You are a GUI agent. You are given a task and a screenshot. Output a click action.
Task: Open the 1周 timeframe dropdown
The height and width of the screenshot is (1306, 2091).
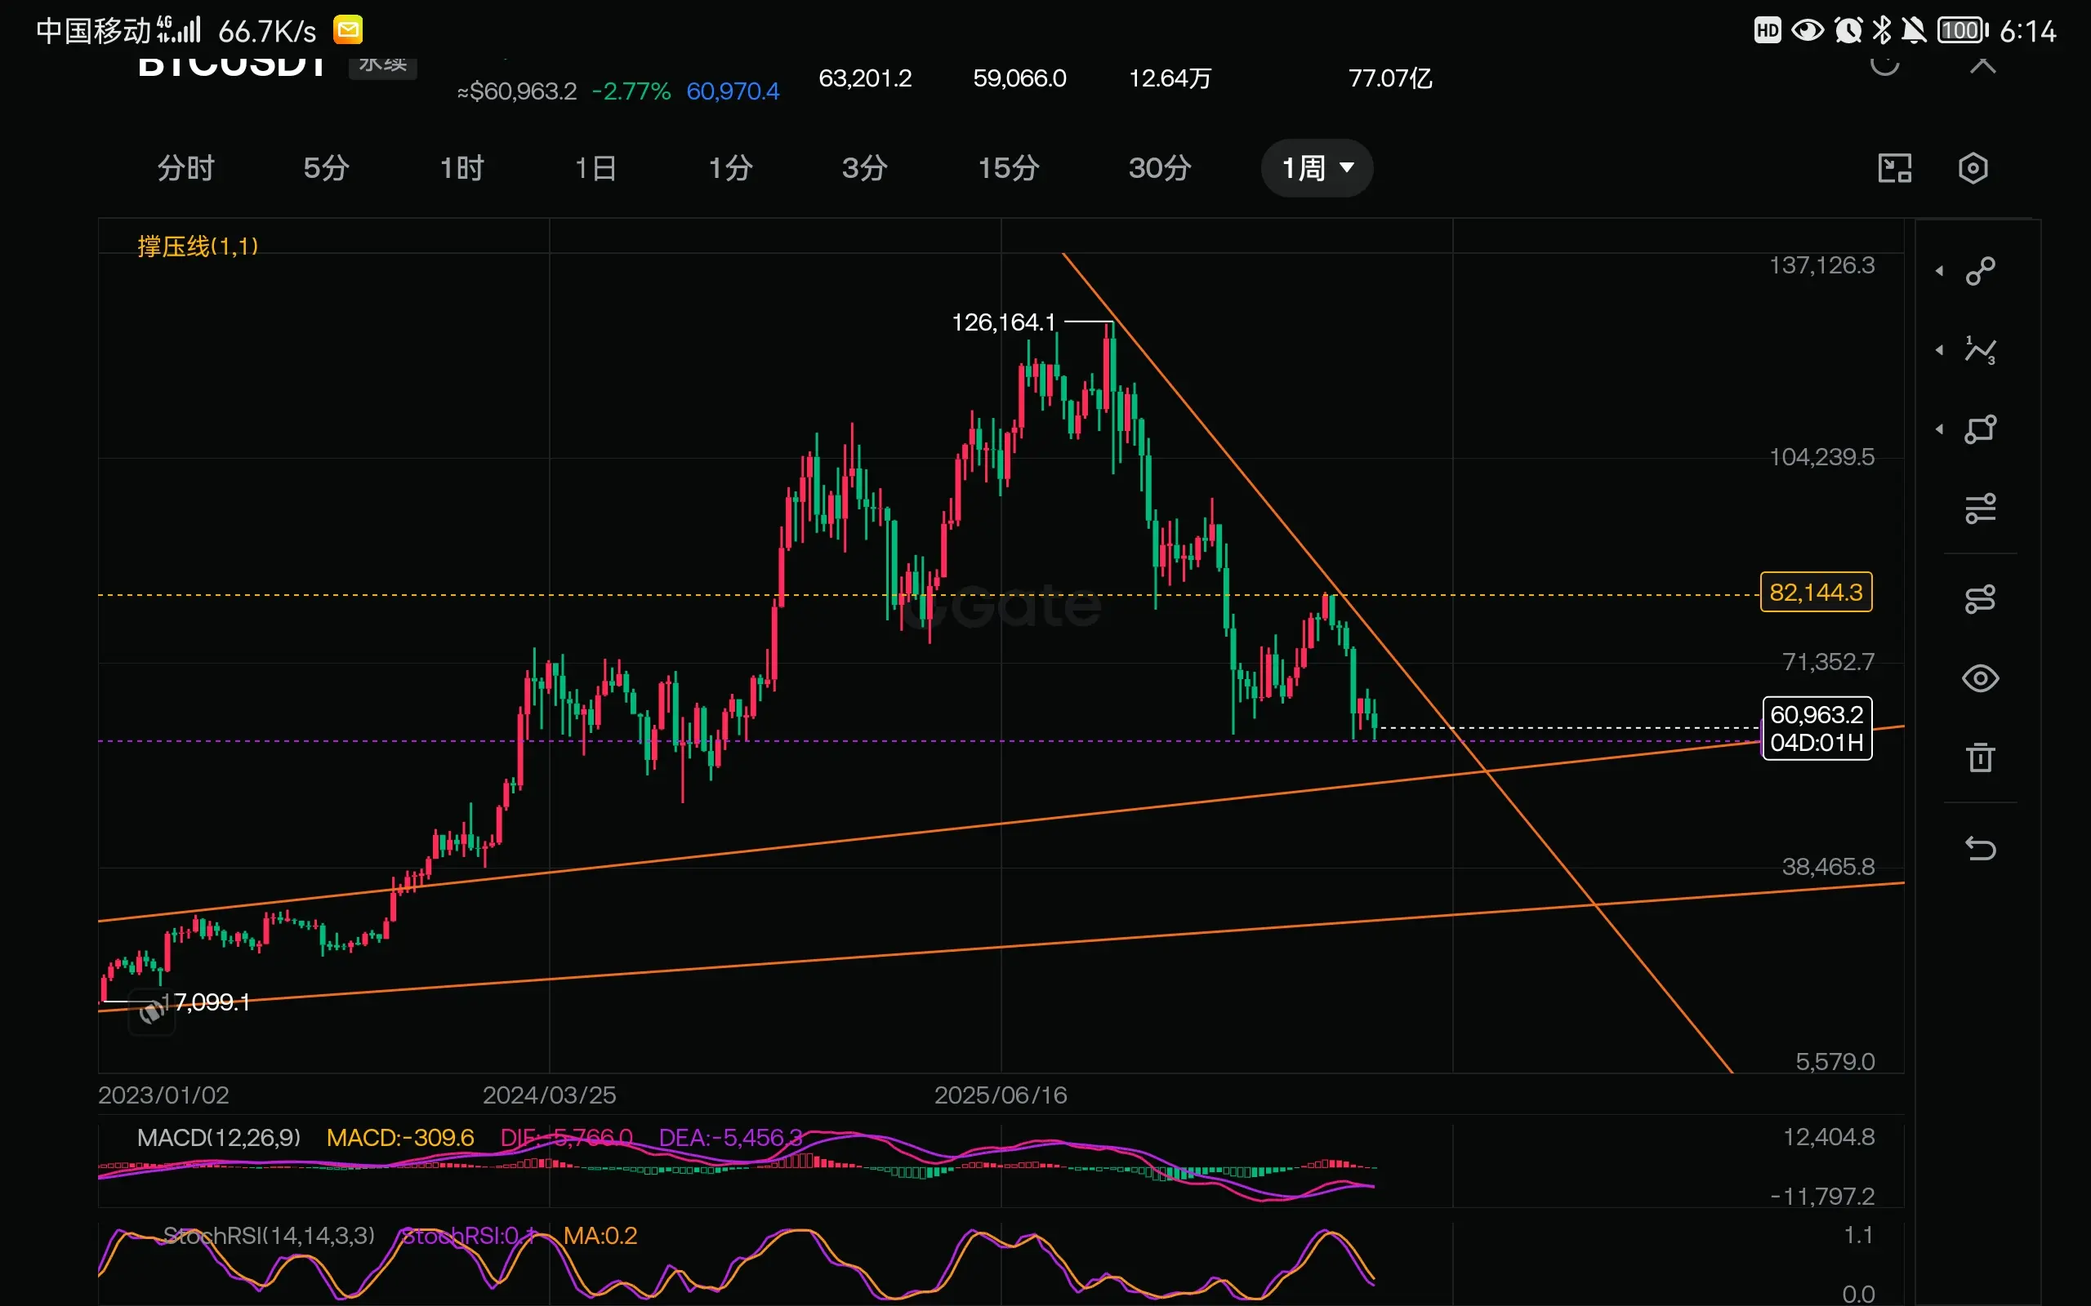point(1317,167)
